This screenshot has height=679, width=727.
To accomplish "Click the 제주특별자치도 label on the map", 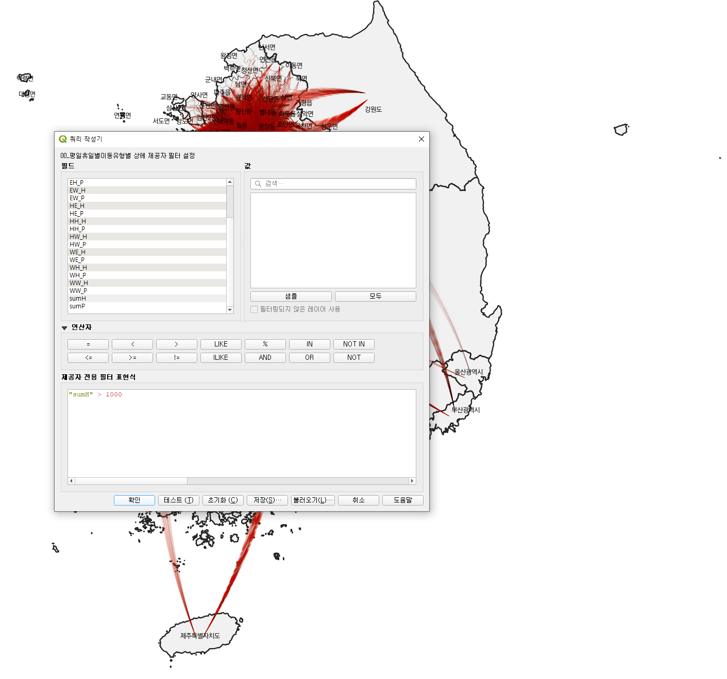I will coord(200,636).
